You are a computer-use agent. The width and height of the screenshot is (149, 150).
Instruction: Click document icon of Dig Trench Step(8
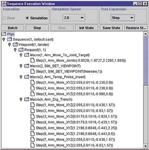(33, 145)
